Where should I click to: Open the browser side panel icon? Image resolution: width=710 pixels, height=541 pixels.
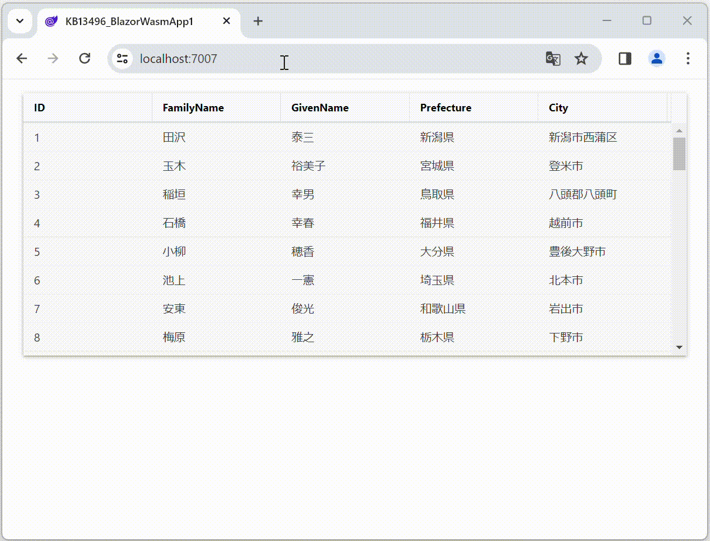click(624, 58)
